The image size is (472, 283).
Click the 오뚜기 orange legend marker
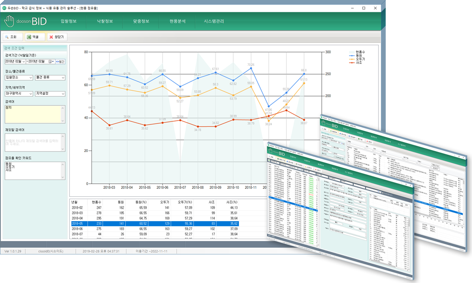tap(351, 59)
